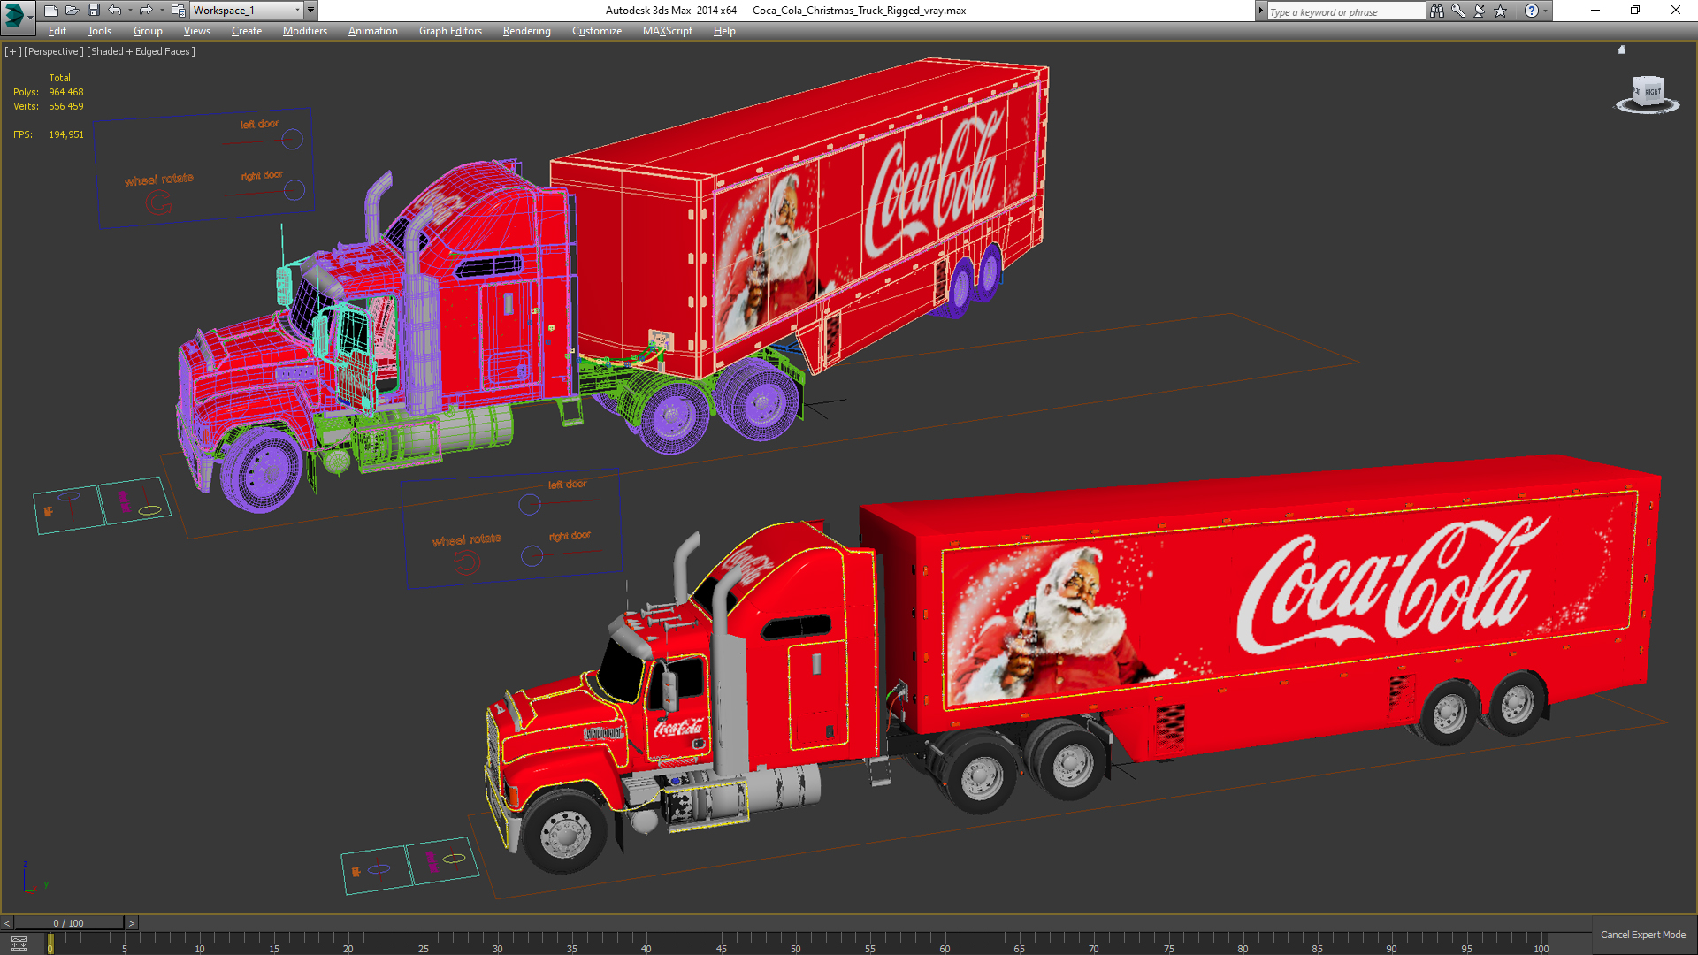Undo the last action with arrow icon
The image size is (1698, 955).
114,11
